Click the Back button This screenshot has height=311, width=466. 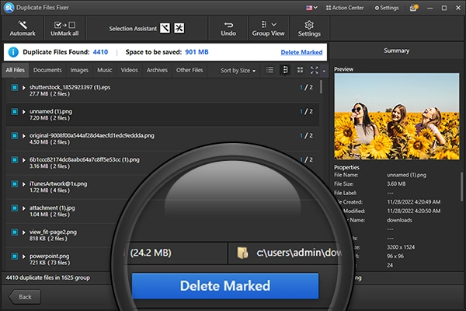tap(25, 297)
